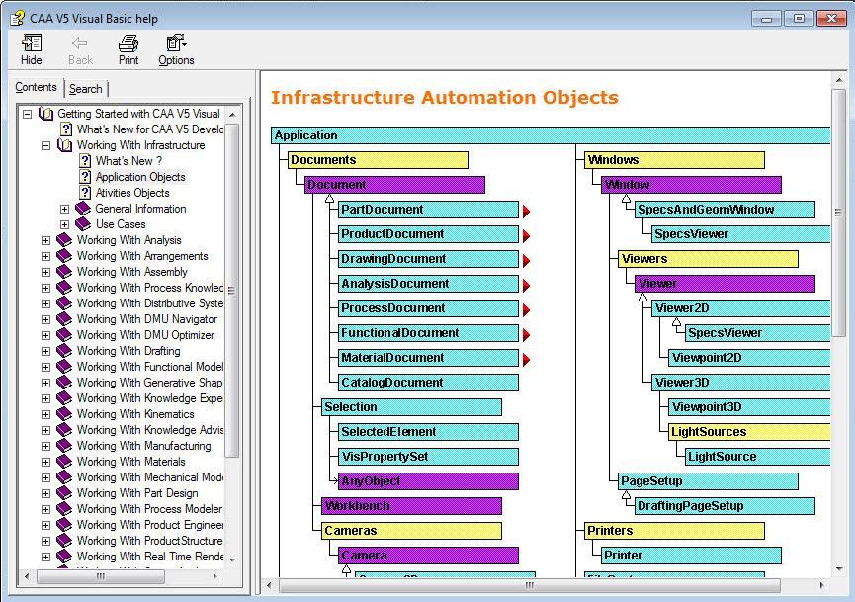Open the Working With DMU Optimizer topic
Screen dimensions: 855x602
[x=145, y=335]
